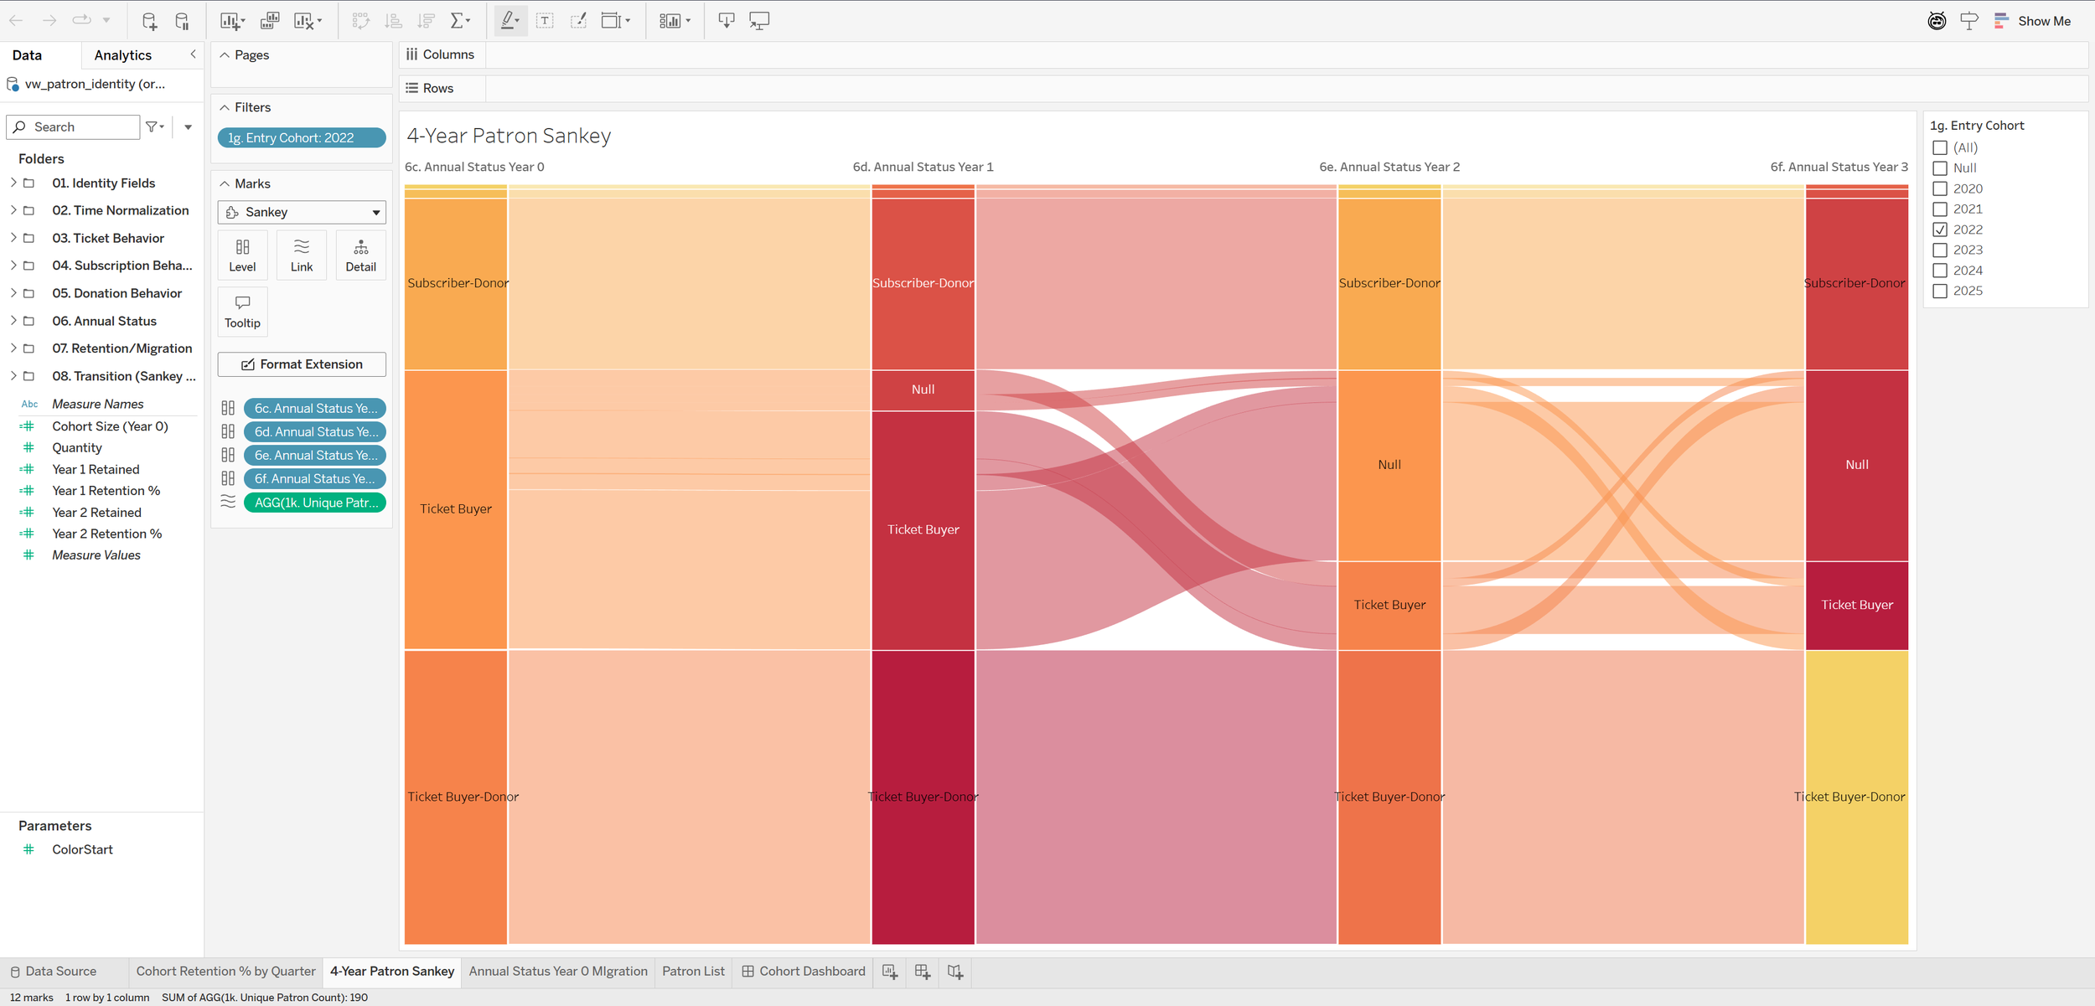This screenshot has height=1006, width=2095.
Task: Click the New Data Source icon
Action: click(149, 21)
